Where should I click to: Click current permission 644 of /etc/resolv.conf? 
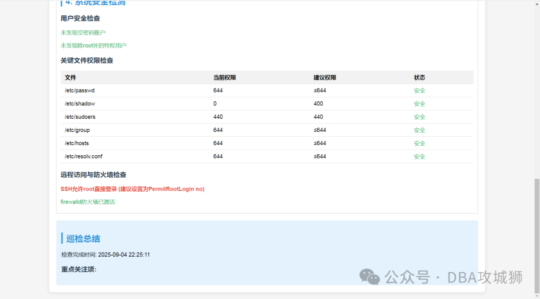click(x=218, y=156)
